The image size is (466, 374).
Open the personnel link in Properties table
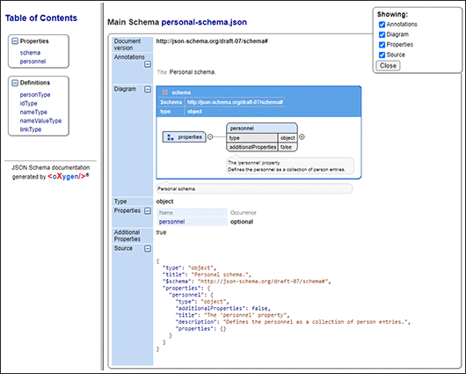click(x=171, y=222)
